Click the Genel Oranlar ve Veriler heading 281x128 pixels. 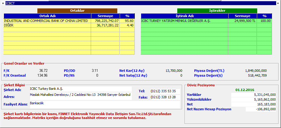click(24, 63)
